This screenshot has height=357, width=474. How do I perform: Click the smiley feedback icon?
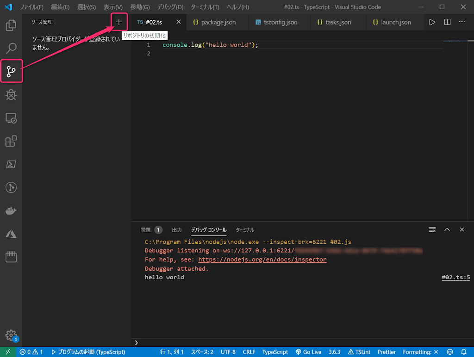click(450, 352)
